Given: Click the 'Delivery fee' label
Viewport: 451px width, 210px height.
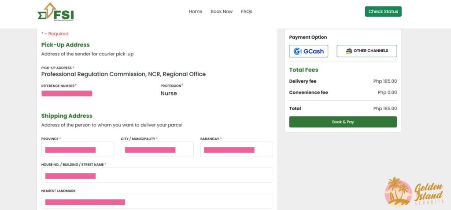Looking at the screenshot, I should point(303,81).
